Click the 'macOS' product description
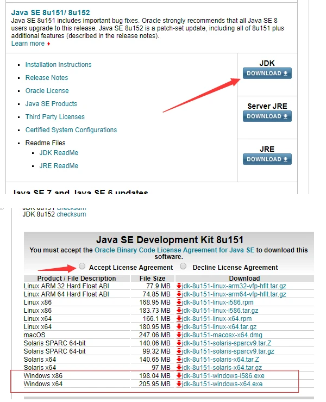 click(35, 335)
